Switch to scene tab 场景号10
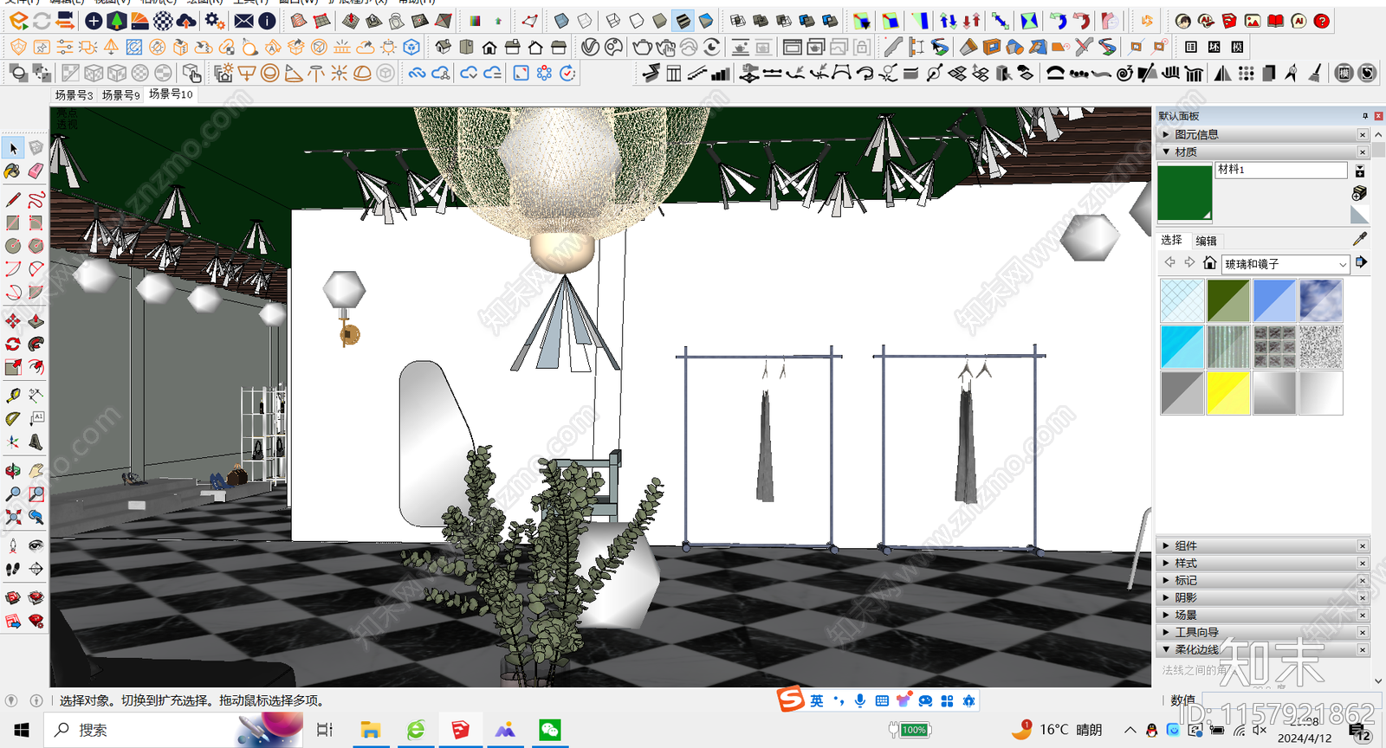This screenshot has height=748, width=1386. 171,94
